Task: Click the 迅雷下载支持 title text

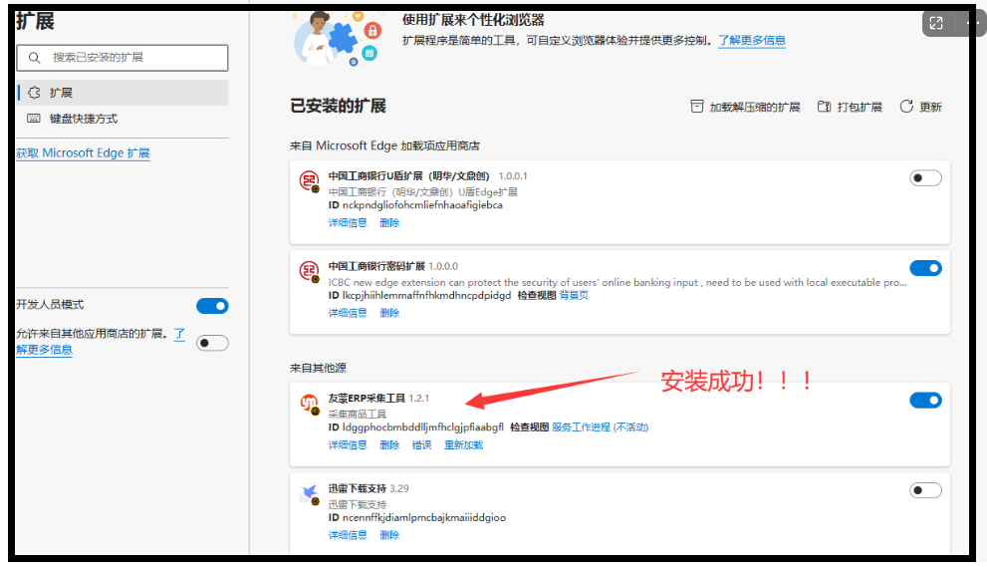Action: tap(357, 489)
